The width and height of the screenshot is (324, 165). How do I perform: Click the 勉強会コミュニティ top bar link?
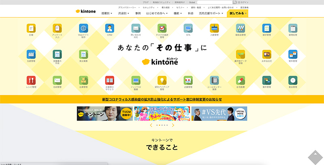coord(162,2)
